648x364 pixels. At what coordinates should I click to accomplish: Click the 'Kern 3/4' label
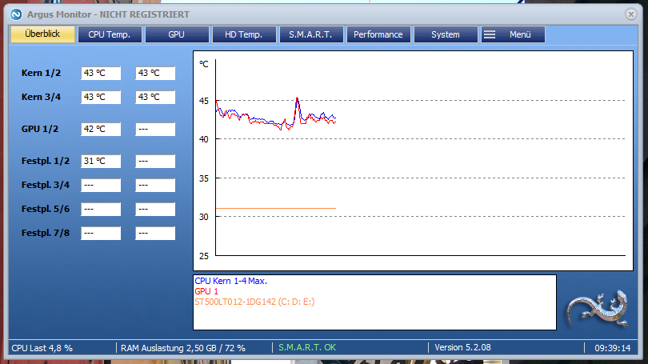click(x=41, y=97)
